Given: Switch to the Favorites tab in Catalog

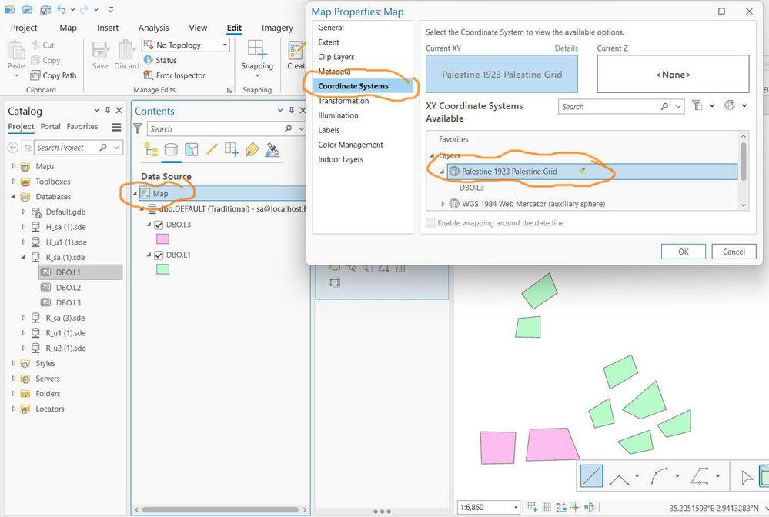Looking at the screenshot, I should point(82,126).
